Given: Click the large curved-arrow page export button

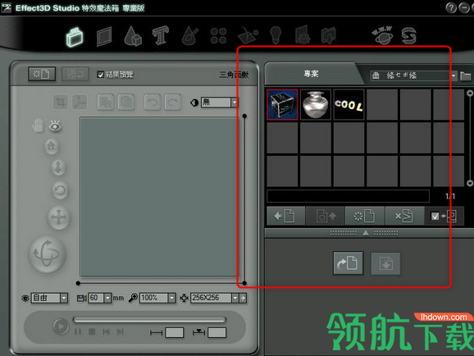Looking at the screenshot, I should pos(348,263).
